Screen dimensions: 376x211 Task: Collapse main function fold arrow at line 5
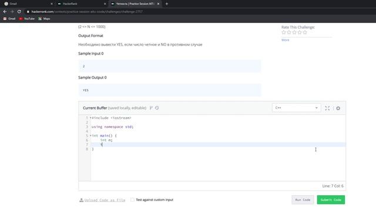pos(90,135)
